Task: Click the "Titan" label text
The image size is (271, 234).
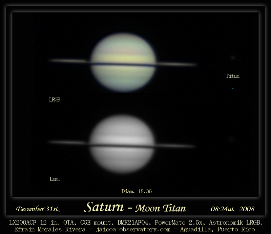Action: [233, 76]
